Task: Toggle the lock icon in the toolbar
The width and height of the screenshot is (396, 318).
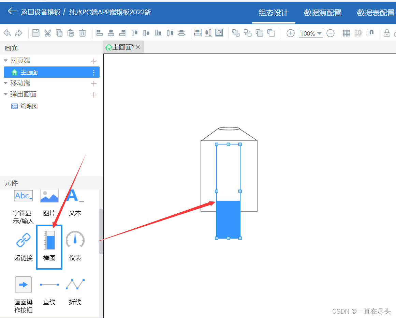Action: [387, 33]
